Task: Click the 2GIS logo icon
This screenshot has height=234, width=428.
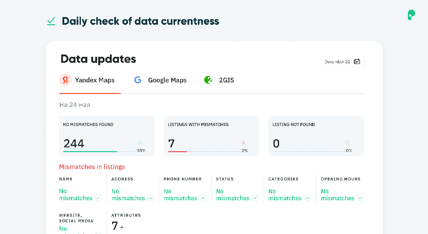Action: [208, 80]
